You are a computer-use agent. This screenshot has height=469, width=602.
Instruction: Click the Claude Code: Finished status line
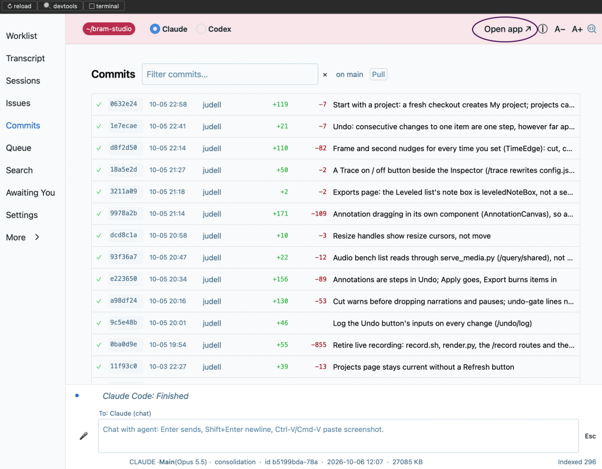145,396
